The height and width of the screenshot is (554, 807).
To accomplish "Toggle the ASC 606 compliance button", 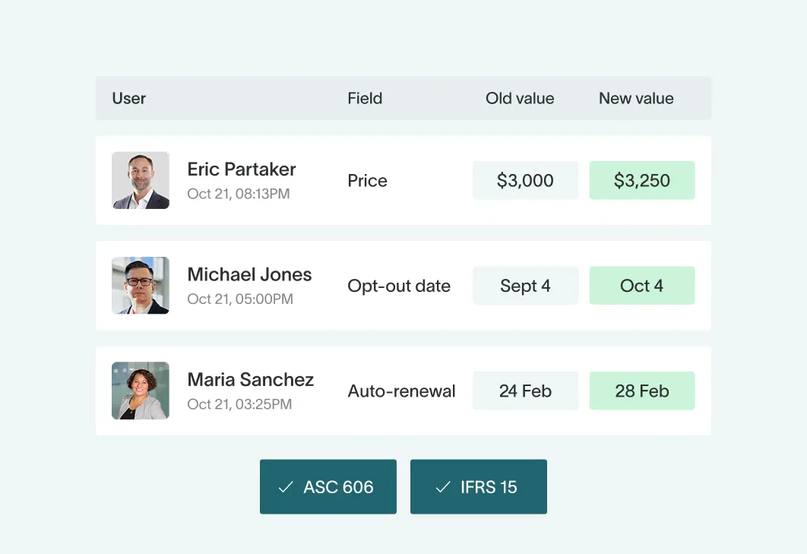I will (328, 487).
